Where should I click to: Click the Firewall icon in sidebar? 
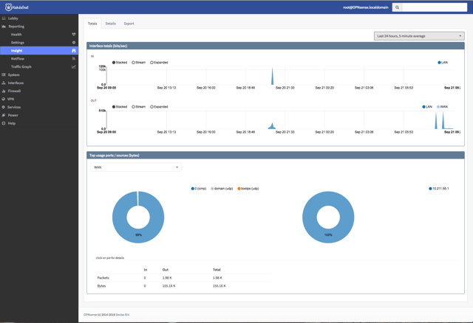coord(4,91)
